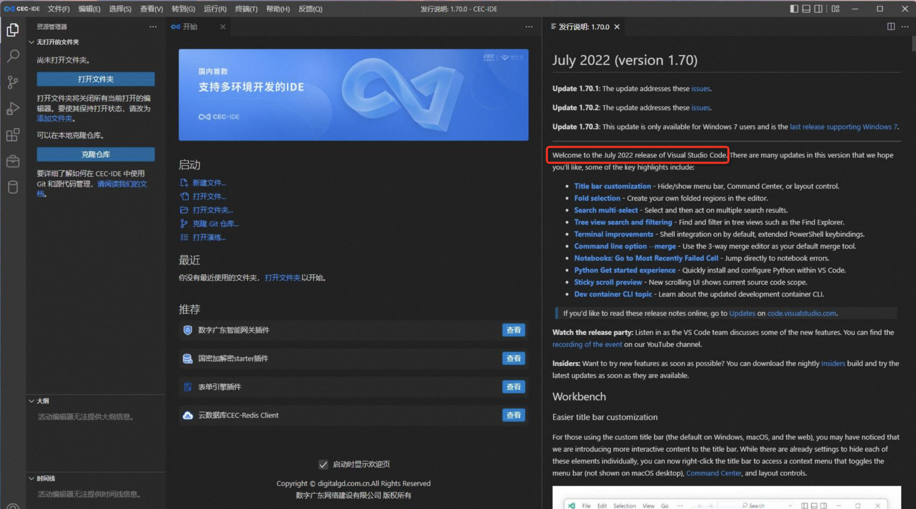Open the Run and Debug icon

point(13,109)
